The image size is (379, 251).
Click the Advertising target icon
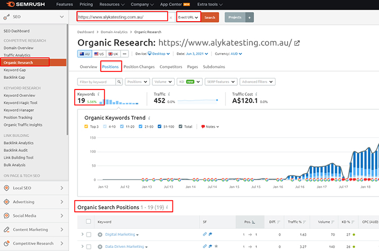point(6,202)
